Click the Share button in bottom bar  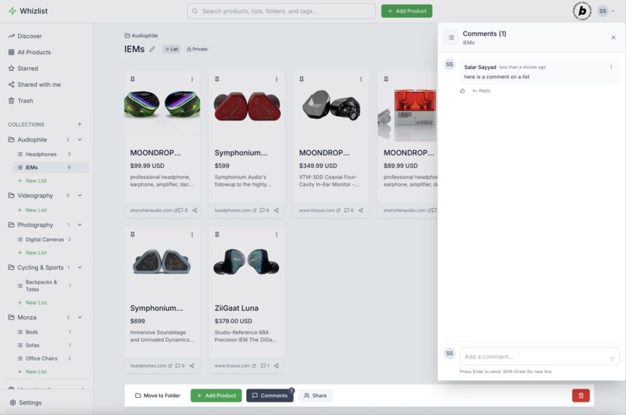pos(315,396)
